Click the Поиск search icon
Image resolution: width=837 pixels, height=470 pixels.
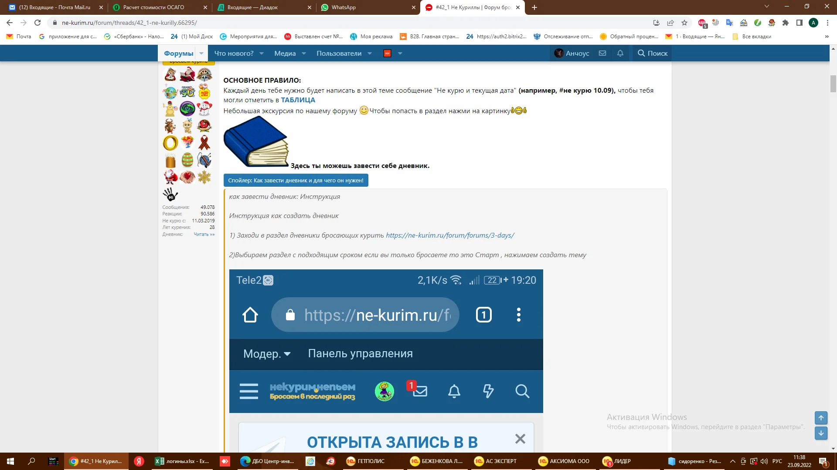click(x=641, y=53)
